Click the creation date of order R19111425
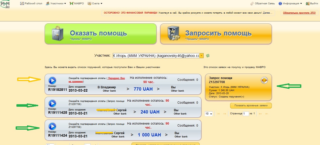Screen dimensions: 320x145 coord(78,113)
